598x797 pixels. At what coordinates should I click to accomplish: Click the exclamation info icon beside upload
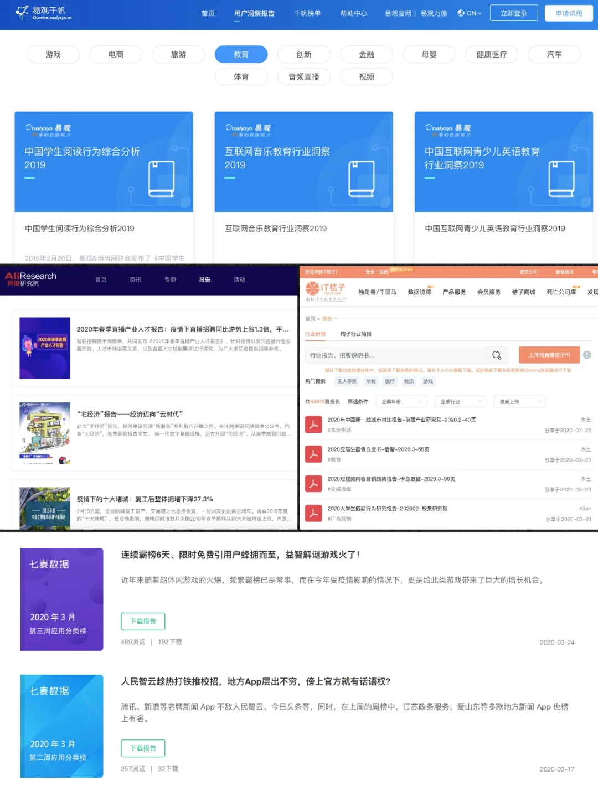coord(587,355)
